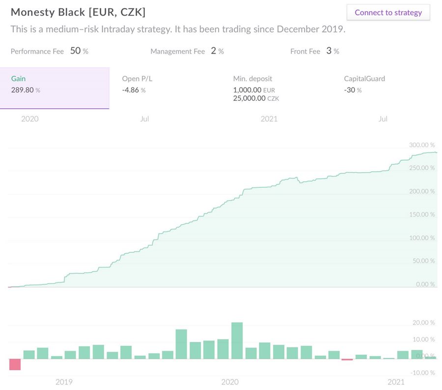Open the Min. deposit tab
The width and height of the screenshot is (442, 390).
[276, 88]
